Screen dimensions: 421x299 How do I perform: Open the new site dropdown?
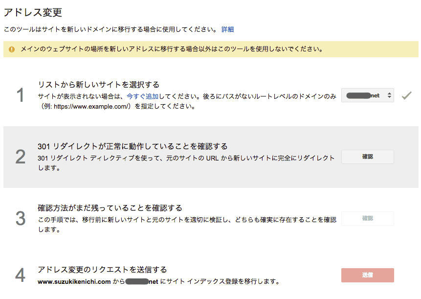(367, 96)
